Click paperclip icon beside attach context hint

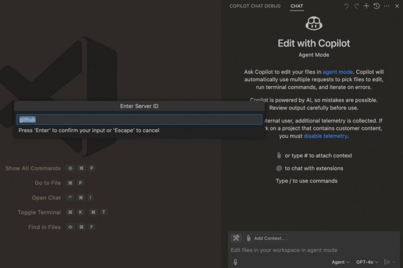coord(278,155)
